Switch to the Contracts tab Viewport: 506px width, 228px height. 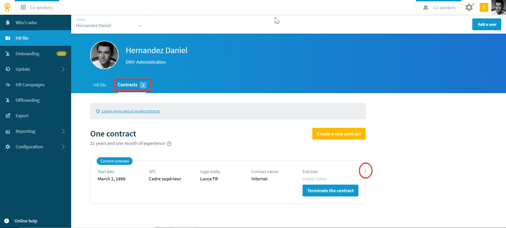tap(132, 85)
